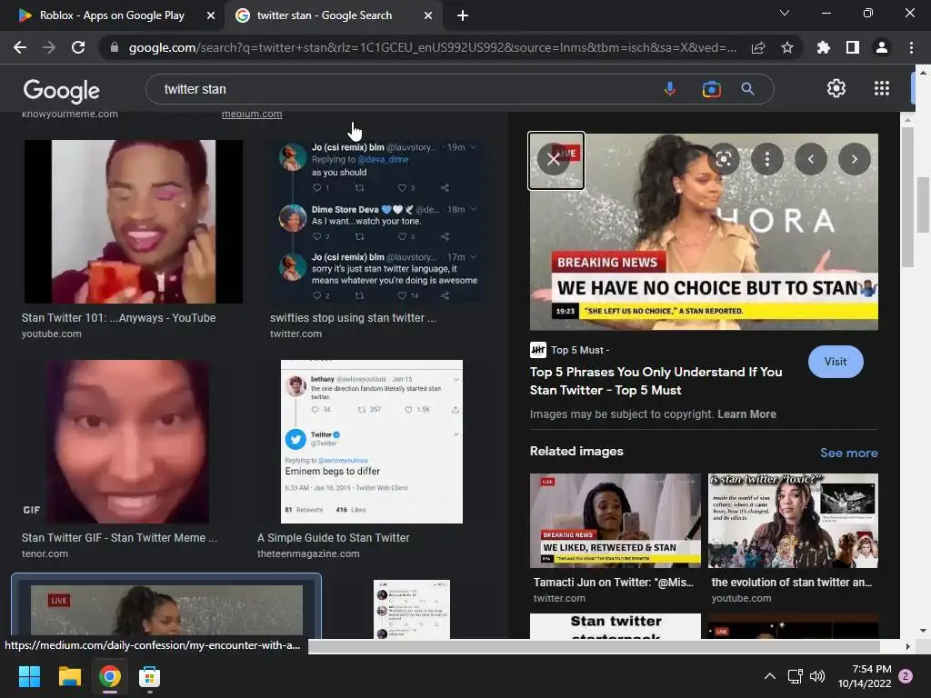Search by image camera icon
The image size is (931, 698).
point(711,89)
